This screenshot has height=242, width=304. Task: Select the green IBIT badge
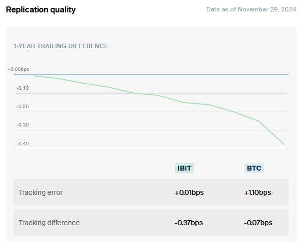click(x=184, y=168)
